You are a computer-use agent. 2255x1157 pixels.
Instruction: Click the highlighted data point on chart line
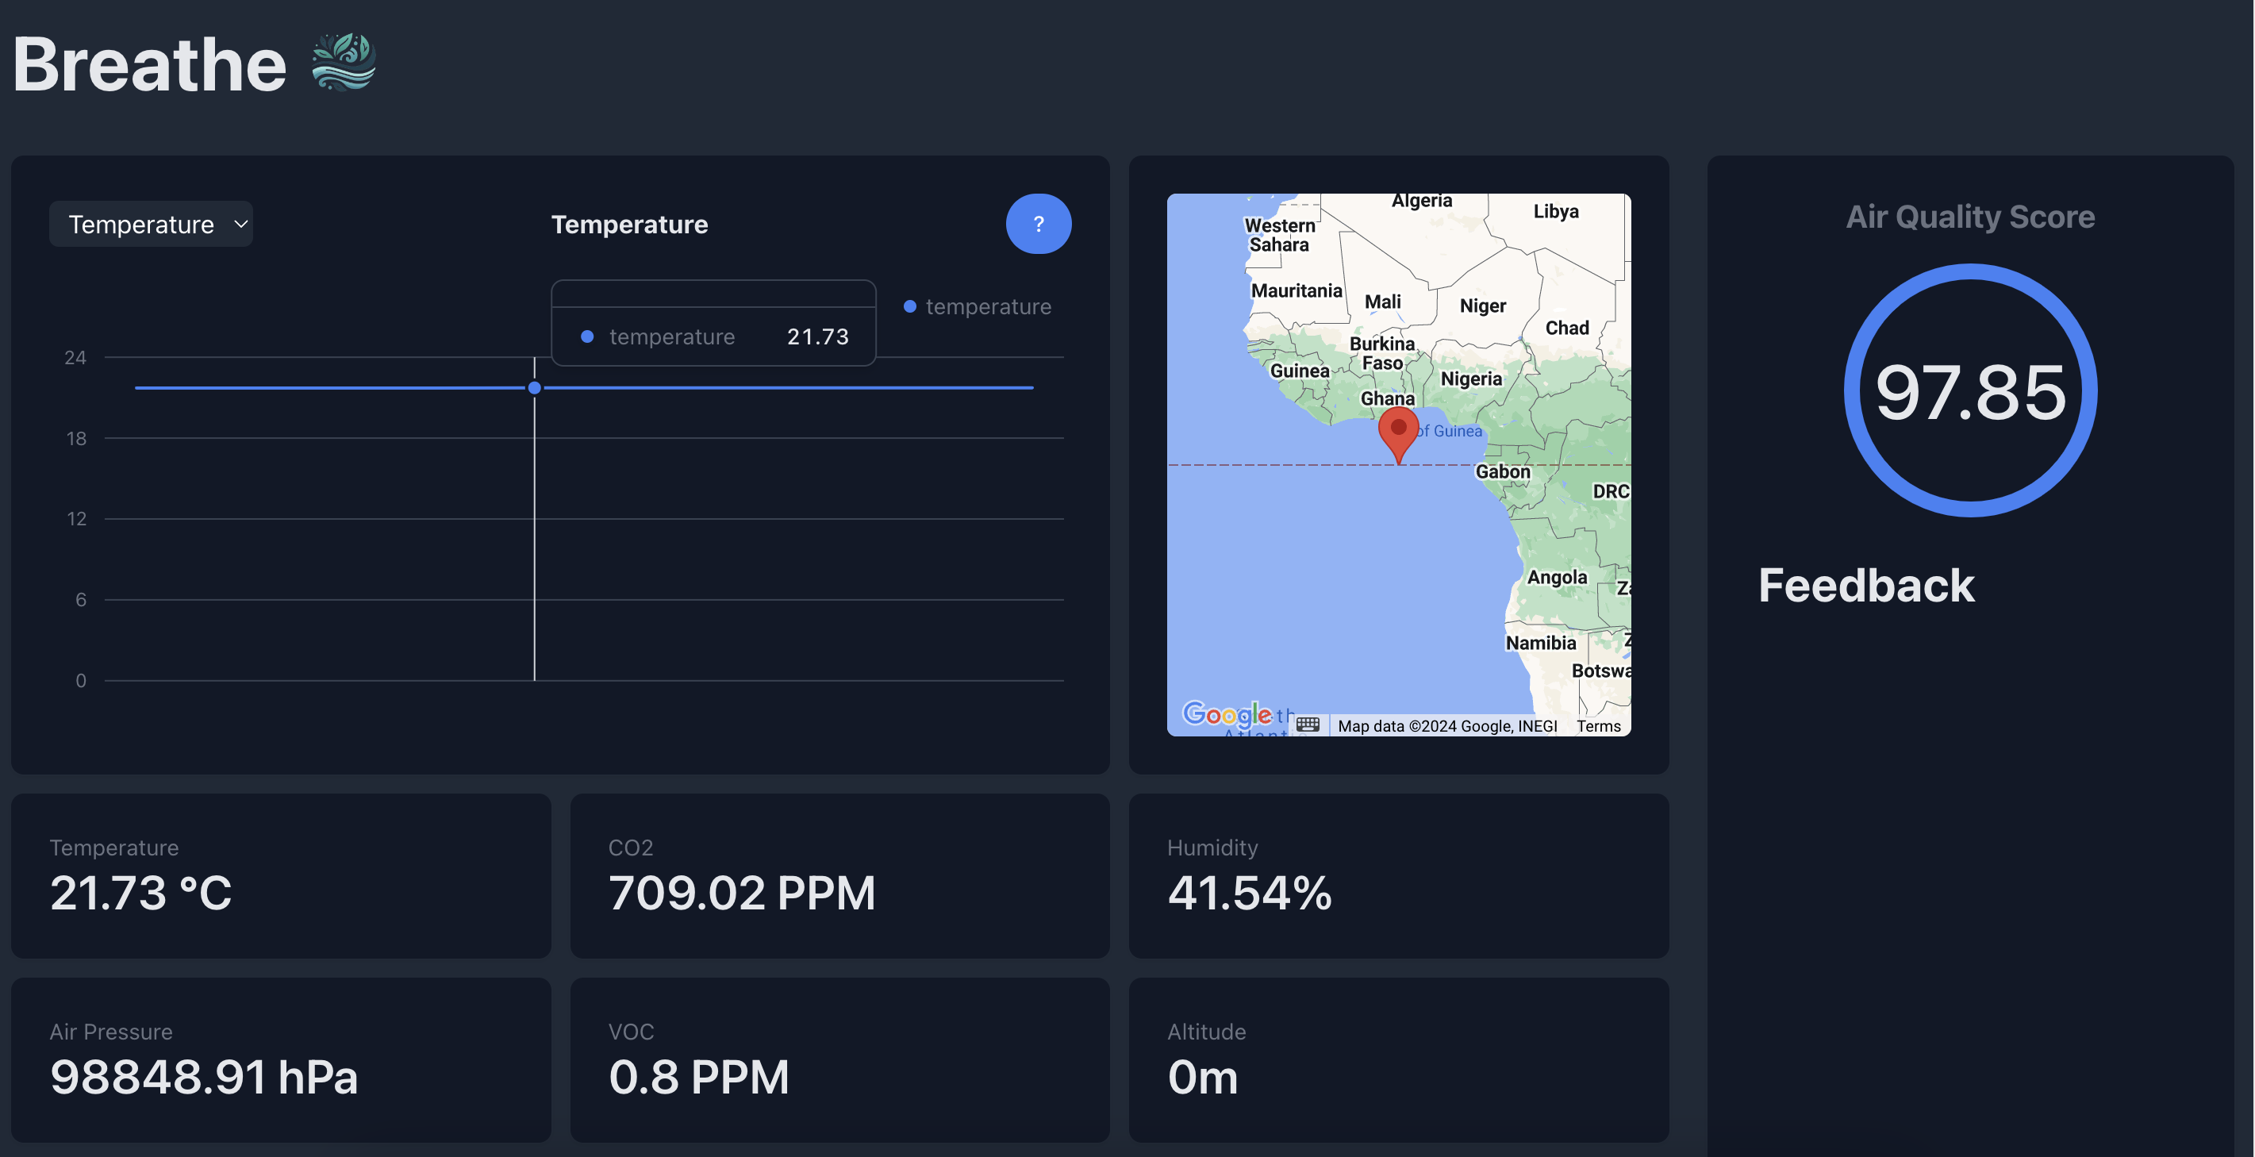[x=534, y=388]
